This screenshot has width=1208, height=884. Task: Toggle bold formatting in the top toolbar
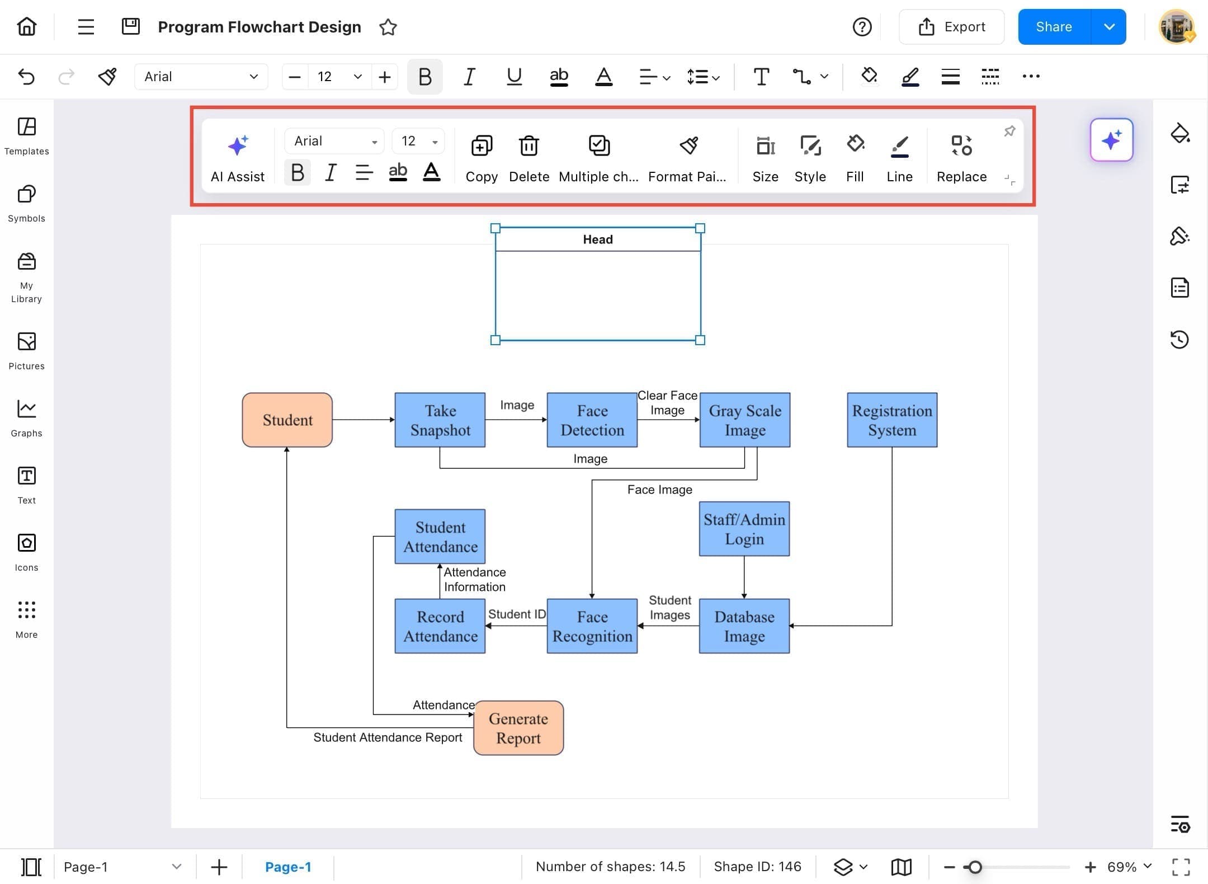pyautogui.click(x=424, y=77)
